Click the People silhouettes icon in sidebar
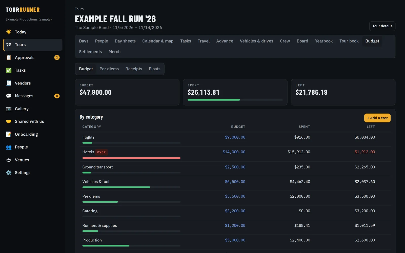 click(9, 147)
